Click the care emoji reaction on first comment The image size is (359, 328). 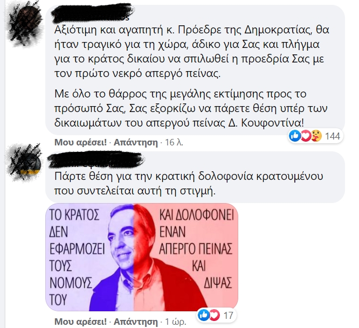click(316, 136)
